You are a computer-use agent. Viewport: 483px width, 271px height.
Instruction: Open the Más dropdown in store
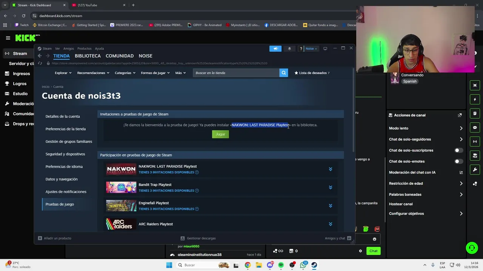point(180,73)
